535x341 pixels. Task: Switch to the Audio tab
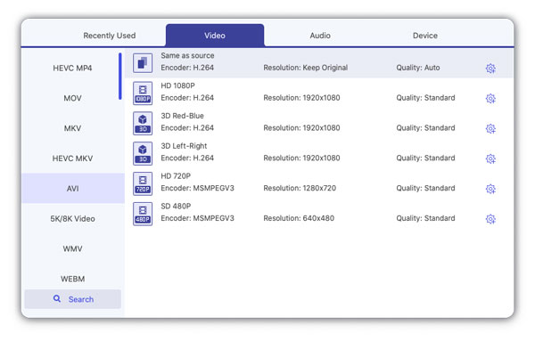[320, 36]
